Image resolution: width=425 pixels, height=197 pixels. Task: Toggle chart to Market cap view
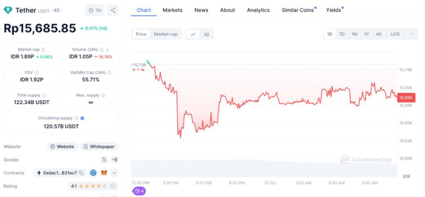166,34
